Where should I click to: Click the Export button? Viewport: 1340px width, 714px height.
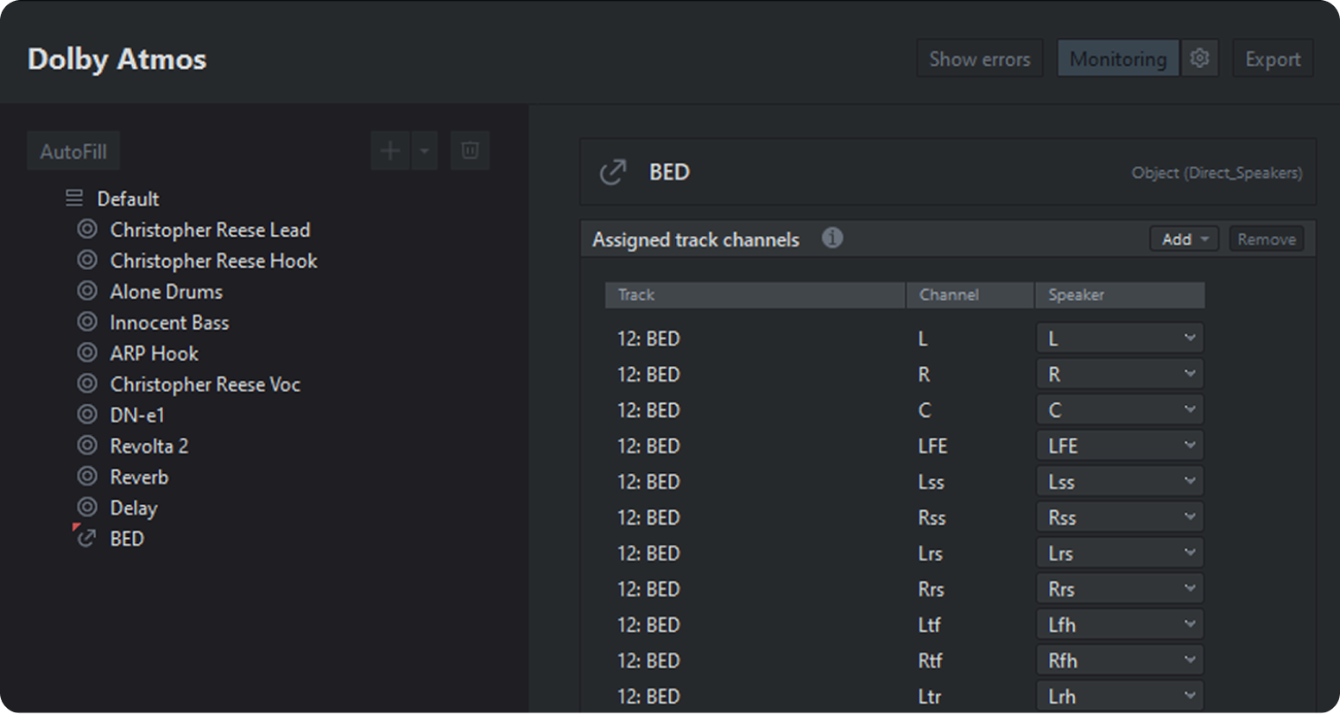point(1273,59)
